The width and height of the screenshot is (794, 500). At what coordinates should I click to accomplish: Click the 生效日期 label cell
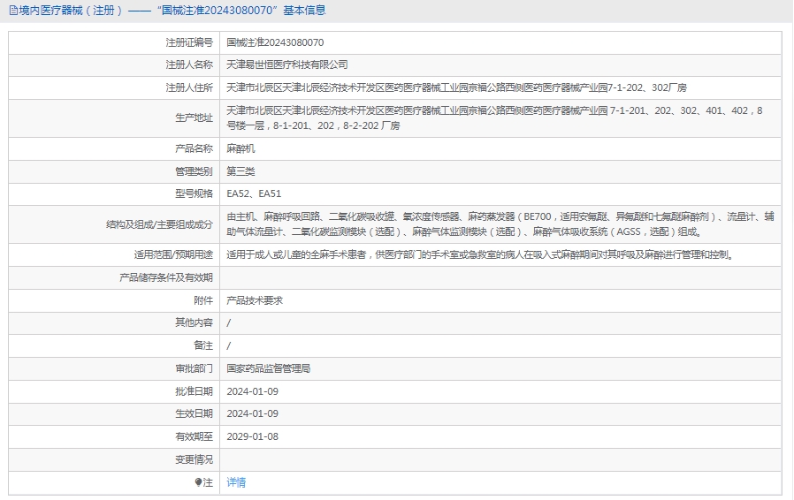pos(114,414)
